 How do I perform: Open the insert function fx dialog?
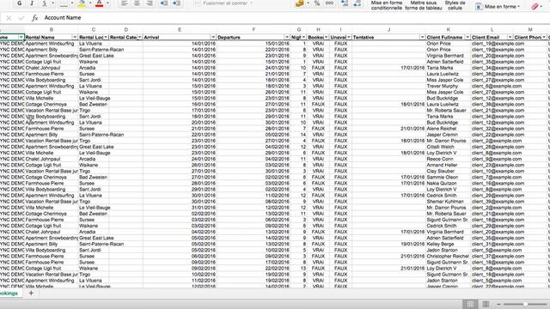34,18
